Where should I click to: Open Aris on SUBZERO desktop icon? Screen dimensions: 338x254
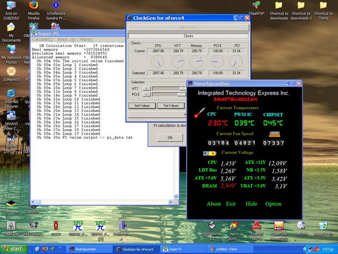tap(11, 10)
